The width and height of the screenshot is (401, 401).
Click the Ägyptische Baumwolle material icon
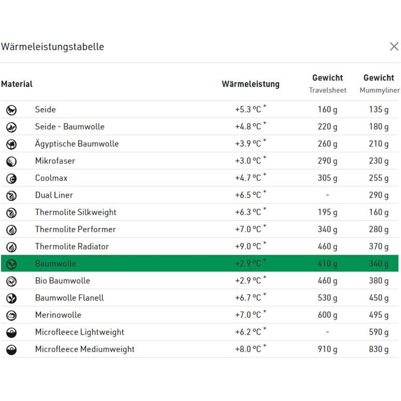pos(12,144)
